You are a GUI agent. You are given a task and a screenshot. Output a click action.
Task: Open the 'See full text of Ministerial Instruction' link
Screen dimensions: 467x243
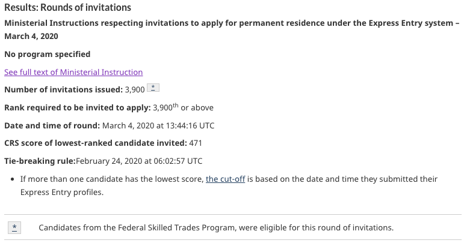coord(73,72)
